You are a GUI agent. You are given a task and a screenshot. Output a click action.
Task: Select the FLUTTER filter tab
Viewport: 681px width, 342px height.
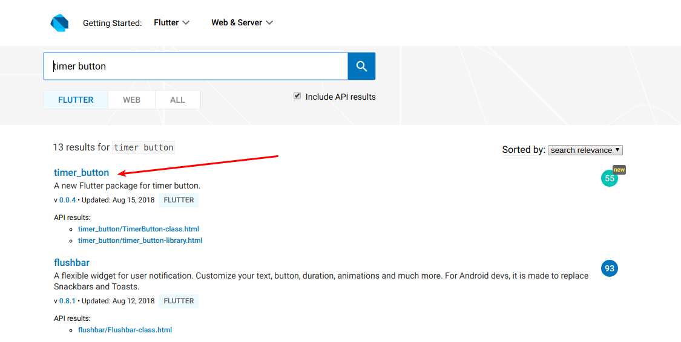click(76, 100)
